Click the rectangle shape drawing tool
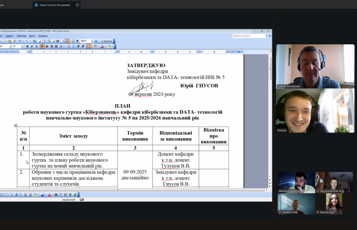 tap(2, 194)
